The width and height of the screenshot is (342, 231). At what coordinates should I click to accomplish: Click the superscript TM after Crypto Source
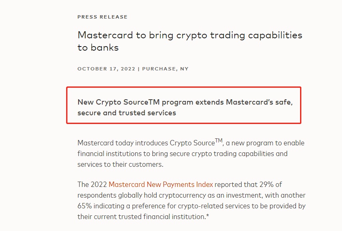click(219, 141)
